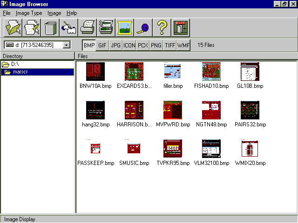The image size is (298, 223).
Task: Open help with the question mark icon
Action: pos(162,27)
